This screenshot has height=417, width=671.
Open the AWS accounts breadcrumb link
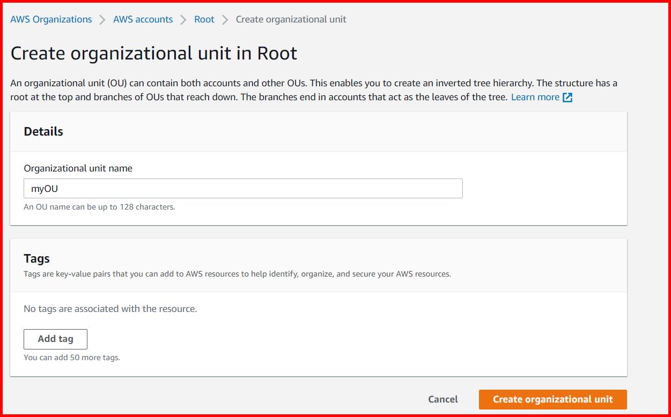click(143, 19)
